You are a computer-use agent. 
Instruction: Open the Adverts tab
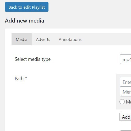tap(43, 39)
